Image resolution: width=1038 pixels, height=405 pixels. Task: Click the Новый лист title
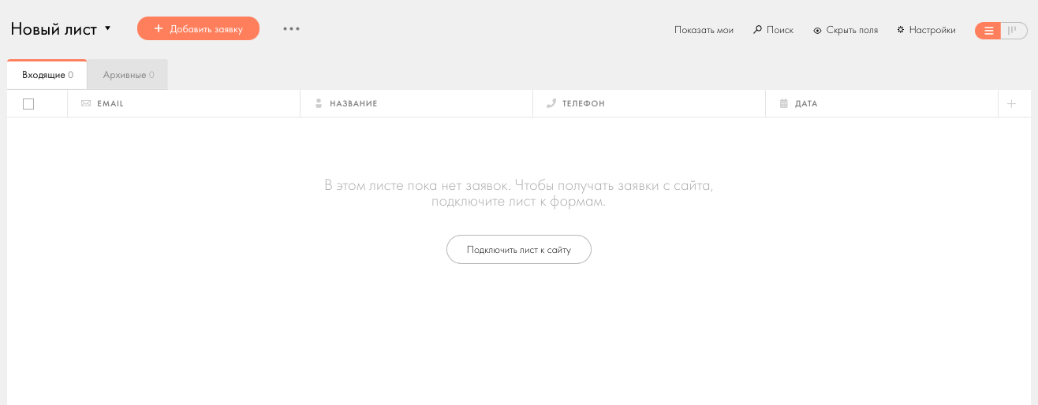[x=54, y=29]
